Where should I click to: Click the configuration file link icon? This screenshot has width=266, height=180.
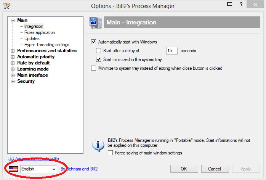tap(11, 158)
